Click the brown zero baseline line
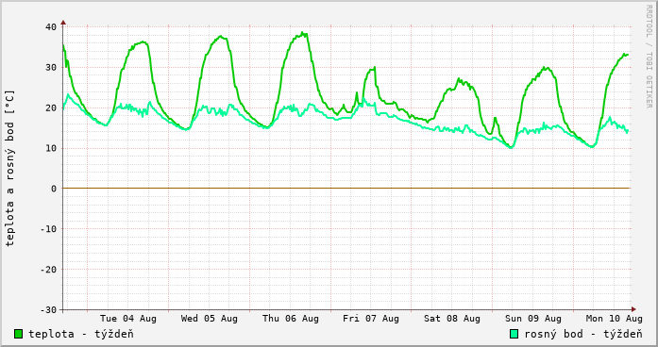The height and width of the screenshot is (347, 658). click(x=346, y=189)
